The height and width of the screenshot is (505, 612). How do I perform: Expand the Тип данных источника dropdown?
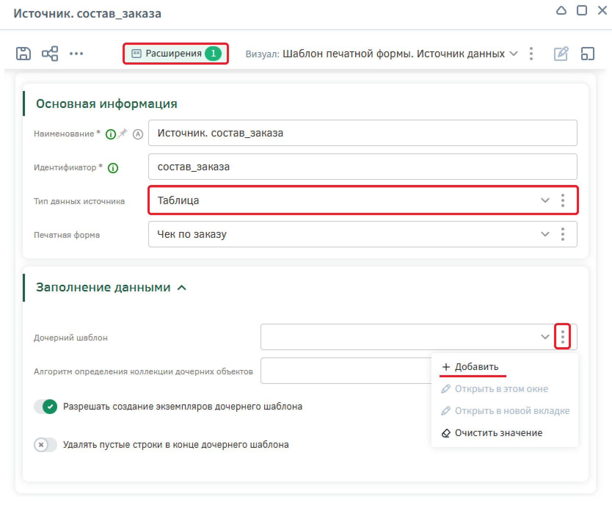click(x=545, y=200)
